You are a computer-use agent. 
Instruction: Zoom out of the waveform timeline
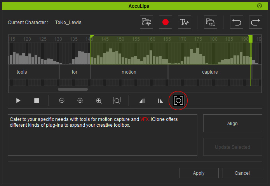(62, 101)
